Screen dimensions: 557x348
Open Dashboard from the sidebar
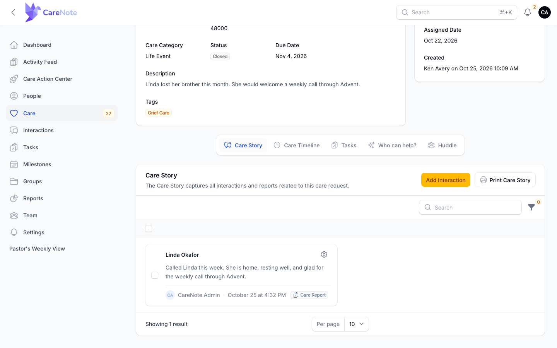tap(62, 45)
